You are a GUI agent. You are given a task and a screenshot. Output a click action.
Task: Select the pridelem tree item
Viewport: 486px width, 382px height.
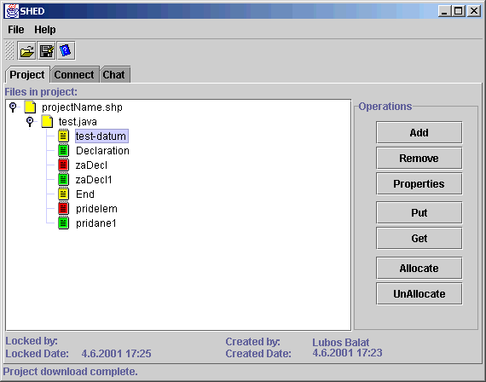(96, 209)
